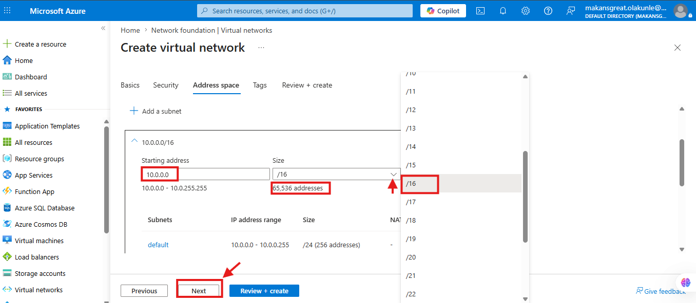Switch to the Tags tab
The image size is (696, 303).
[260, 85]
